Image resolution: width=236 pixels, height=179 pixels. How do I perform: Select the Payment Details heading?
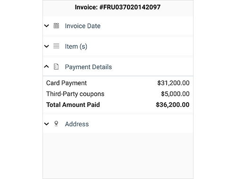88,67
